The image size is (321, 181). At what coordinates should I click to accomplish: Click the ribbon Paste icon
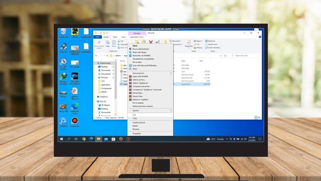point(114,44)
